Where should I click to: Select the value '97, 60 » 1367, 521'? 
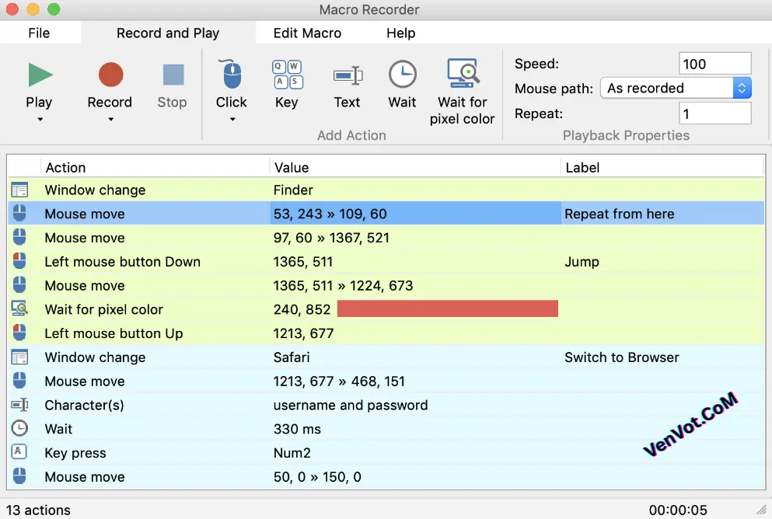[x=331, y=238]
